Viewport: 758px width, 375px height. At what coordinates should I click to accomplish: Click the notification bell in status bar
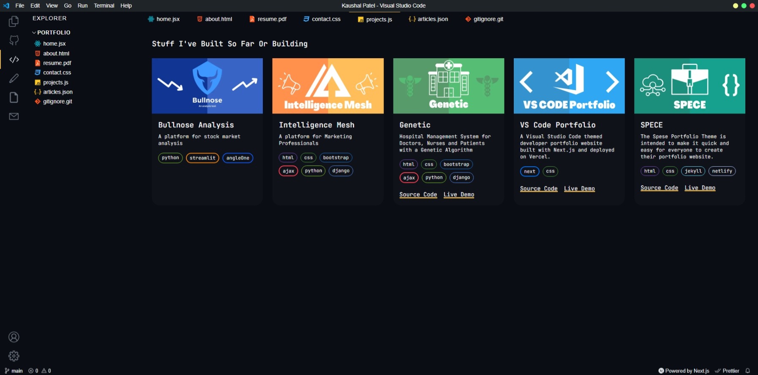tap(747, 371)
